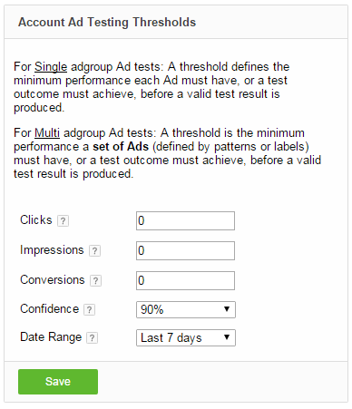This screenshot has width=352, height=409.
Task: Expand the Last 7 days dropdown
Action: [x=186, y=338]
